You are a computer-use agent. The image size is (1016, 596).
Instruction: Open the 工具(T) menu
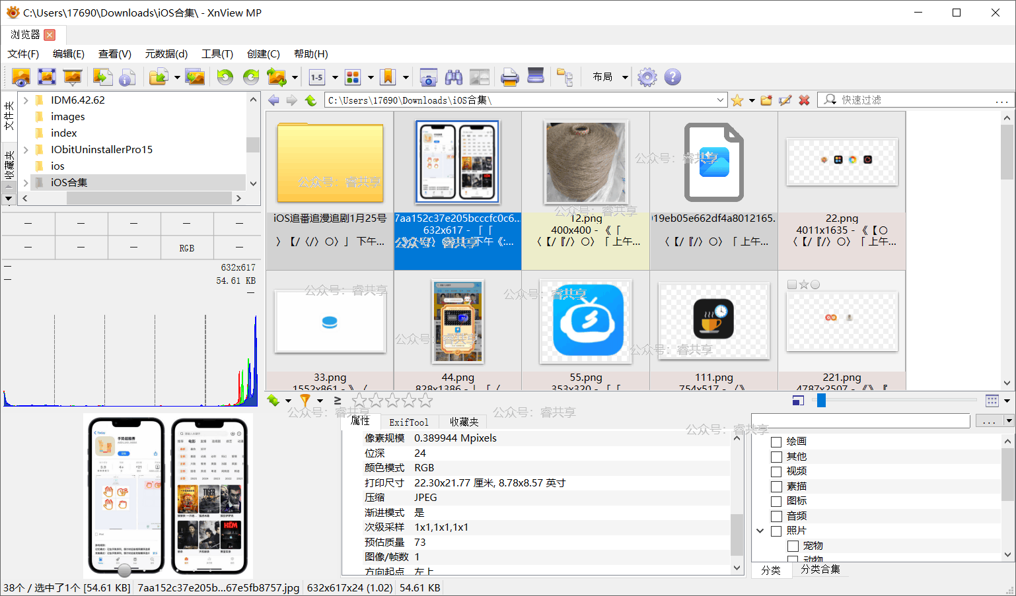click(217, 54)
